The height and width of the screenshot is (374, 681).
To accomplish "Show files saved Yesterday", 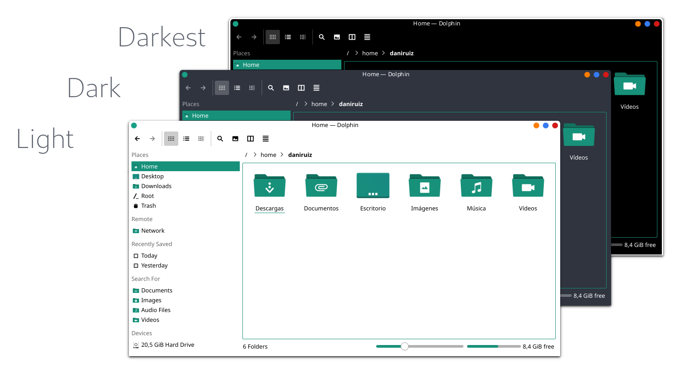I will coord(185,265).
